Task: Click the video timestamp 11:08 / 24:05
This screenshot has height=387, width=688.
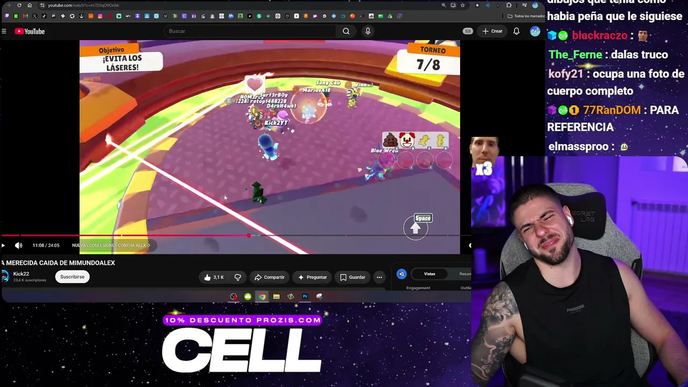Action: coord(46,246)
